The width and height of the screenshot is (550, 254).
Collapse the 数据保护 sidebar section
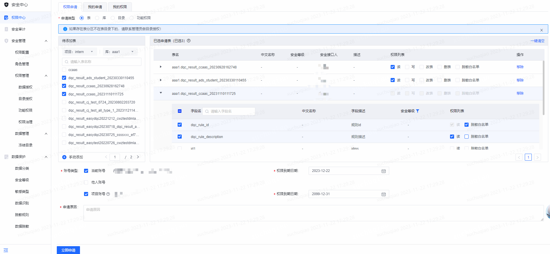46,157
